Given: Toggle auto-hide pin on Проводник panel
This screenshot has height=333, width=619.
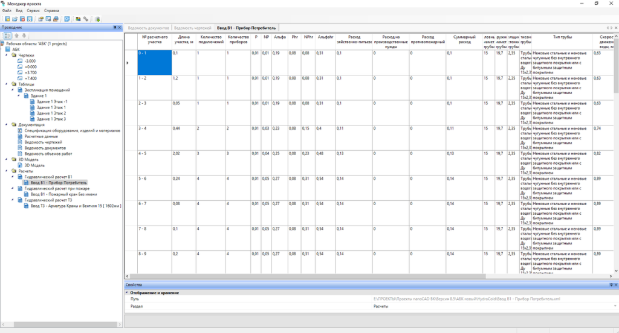Looking at the screenshot, I should point(114,28).
